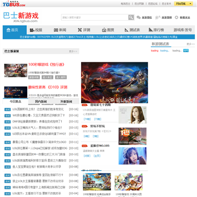The width and height of the screenshot is (197, 197).
Task: Click the [73期] issue link
Action: (97, 119)
